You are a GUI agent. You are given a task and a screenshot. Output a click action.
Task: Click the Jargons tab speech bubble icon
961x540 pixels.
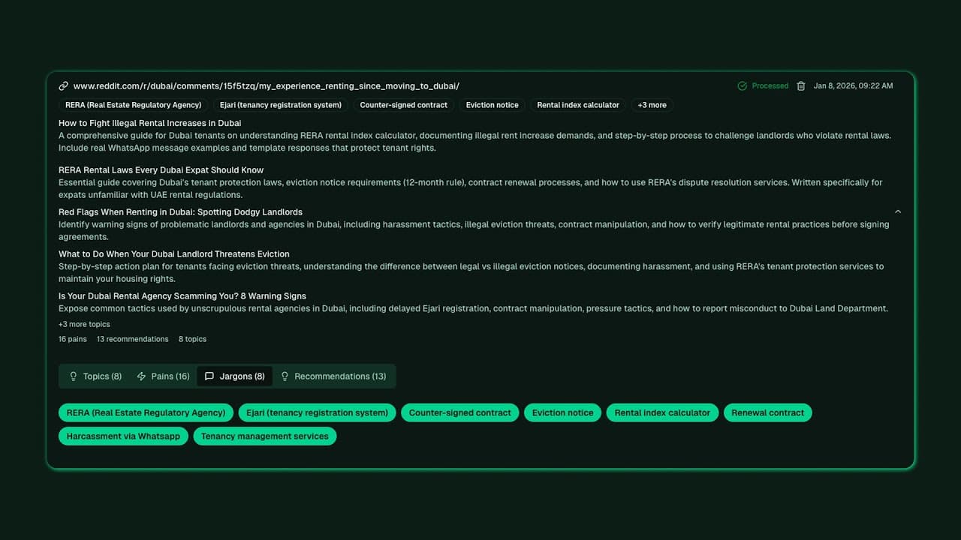tap(209, 376)
